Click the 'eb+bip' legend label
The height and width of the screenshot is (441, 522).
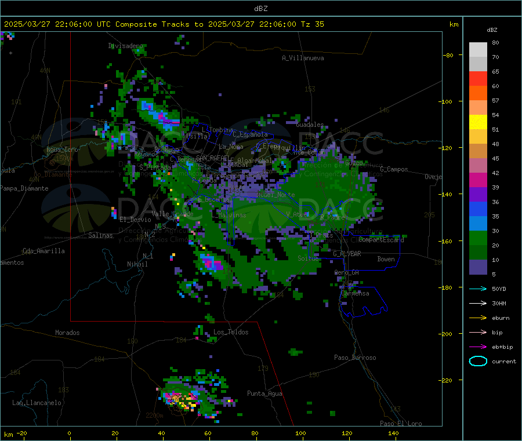tap(502, 347)
